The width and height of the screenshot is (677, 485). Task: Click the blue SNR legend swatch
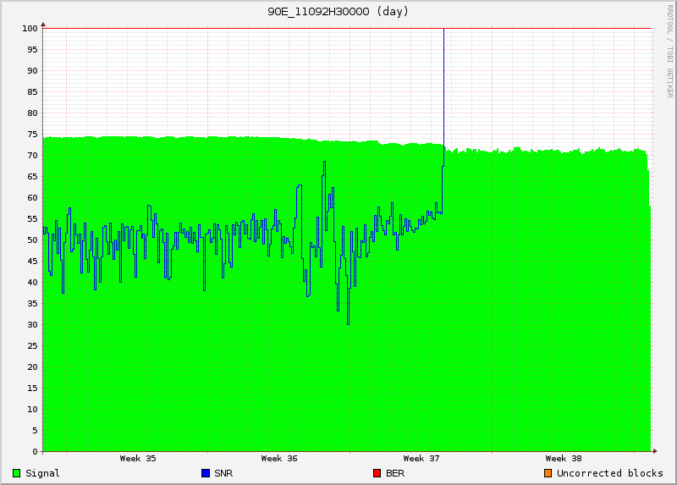[206, 473]
